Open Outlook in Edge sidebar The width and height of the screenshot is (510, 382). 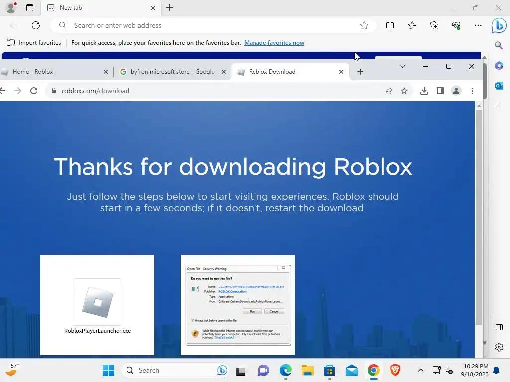(x=499, y=86)
